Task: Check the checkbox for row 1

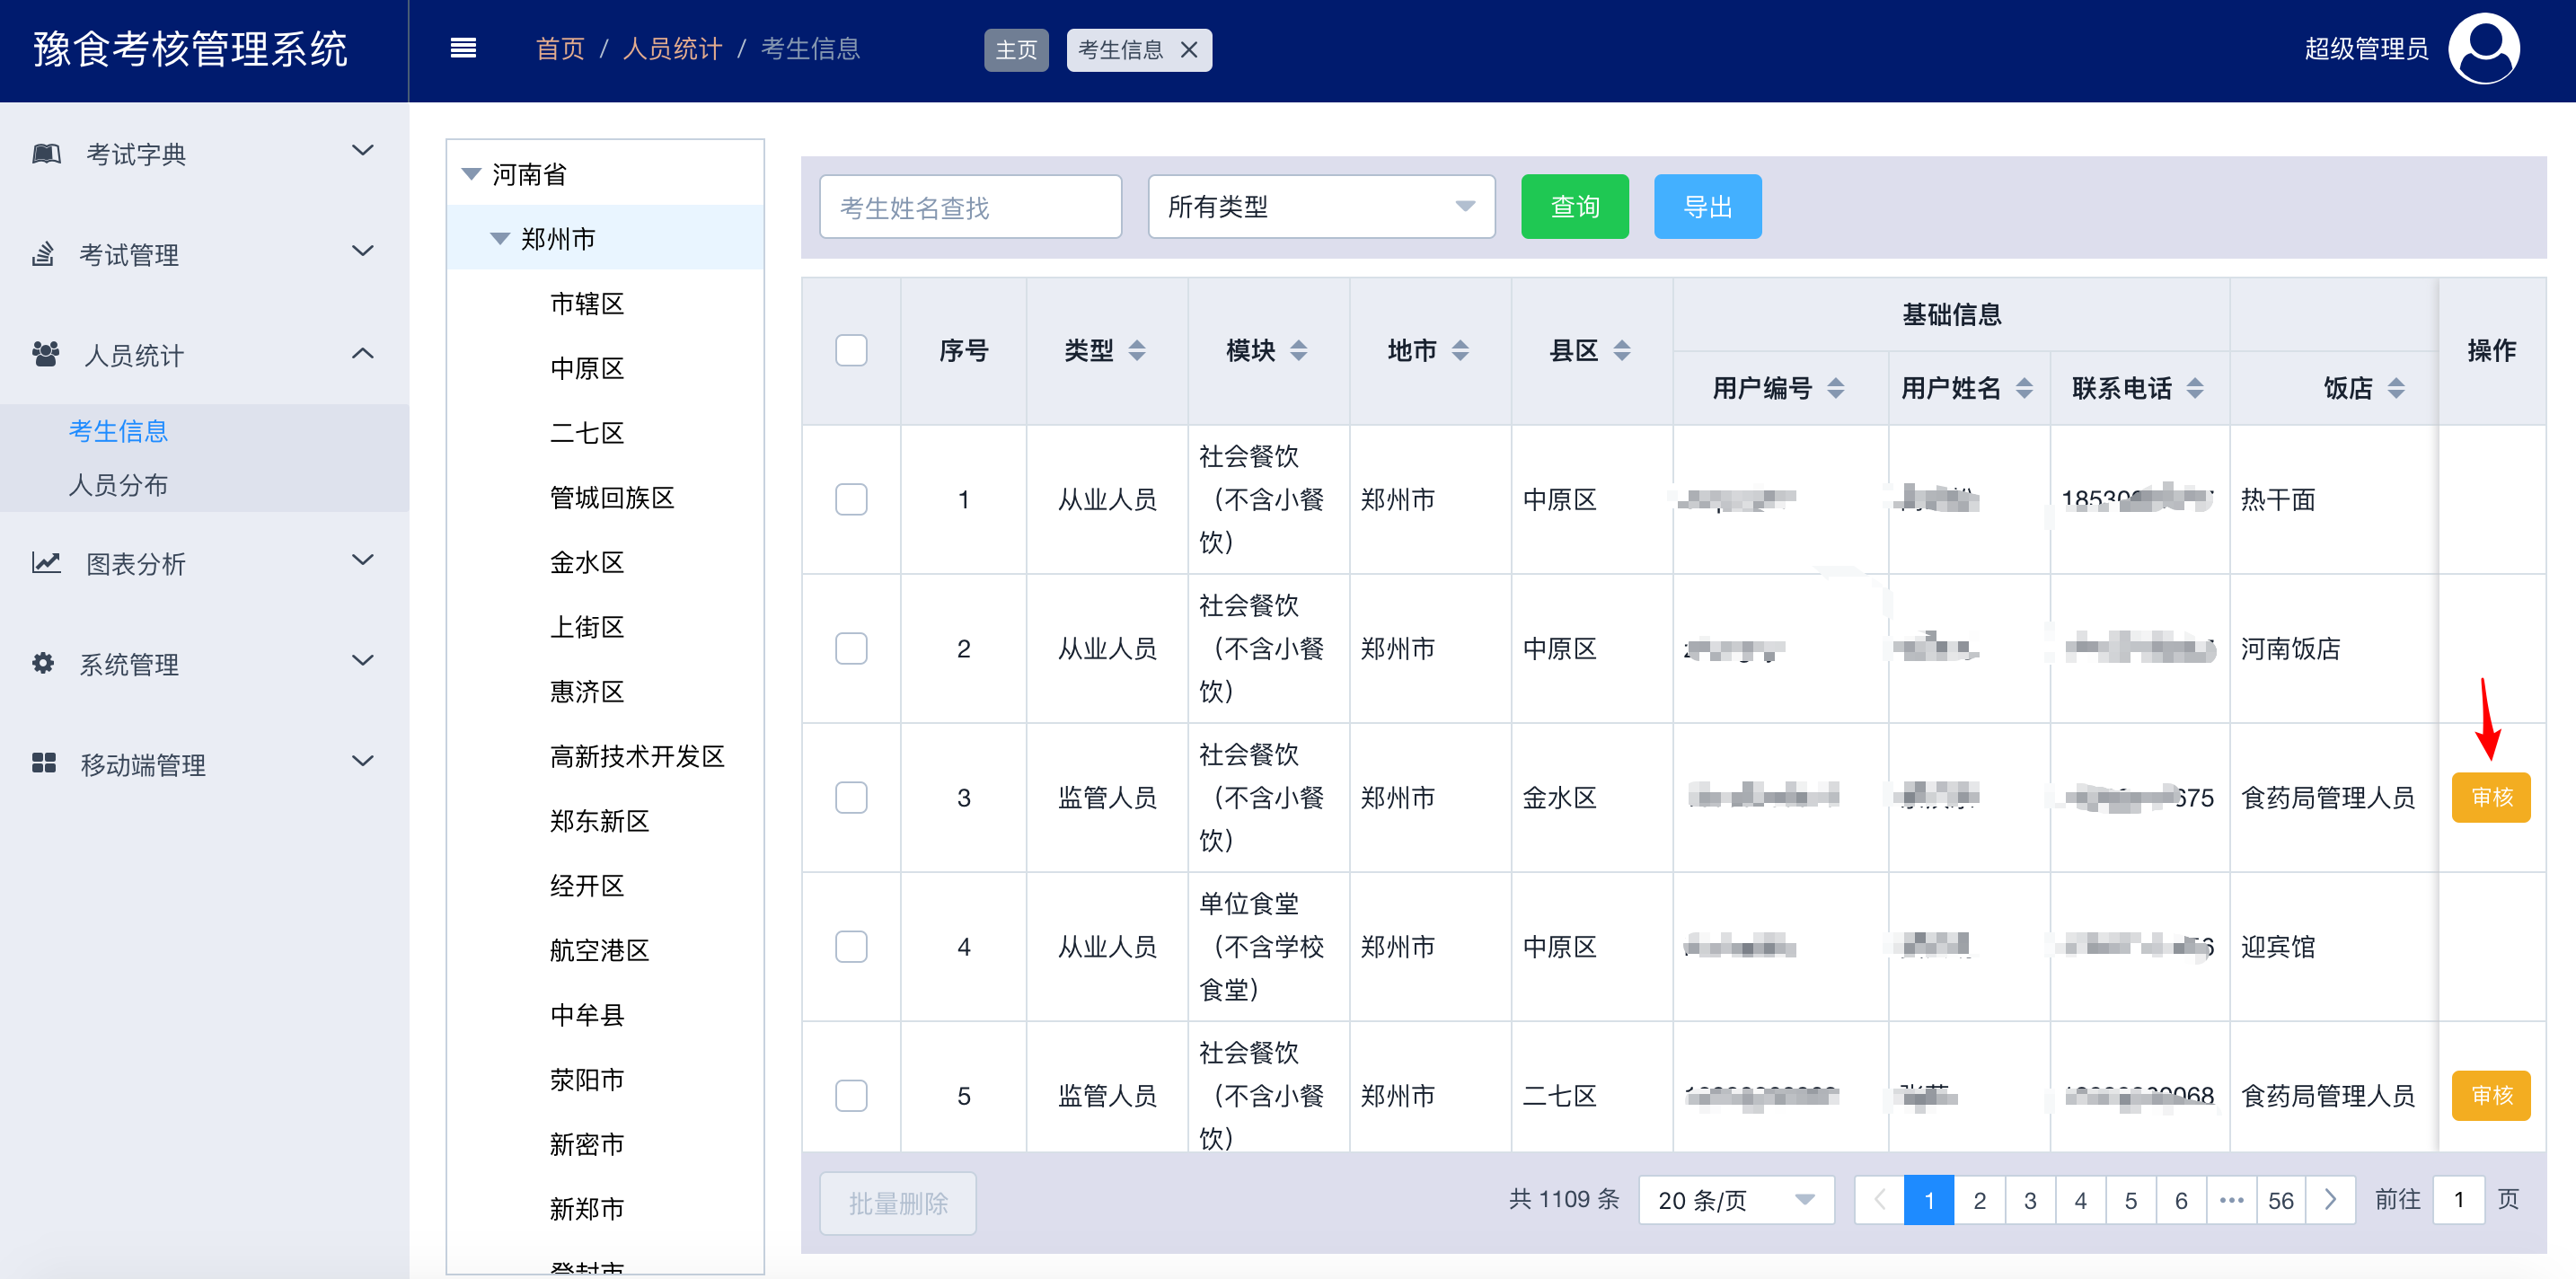Action: (851, 499)
